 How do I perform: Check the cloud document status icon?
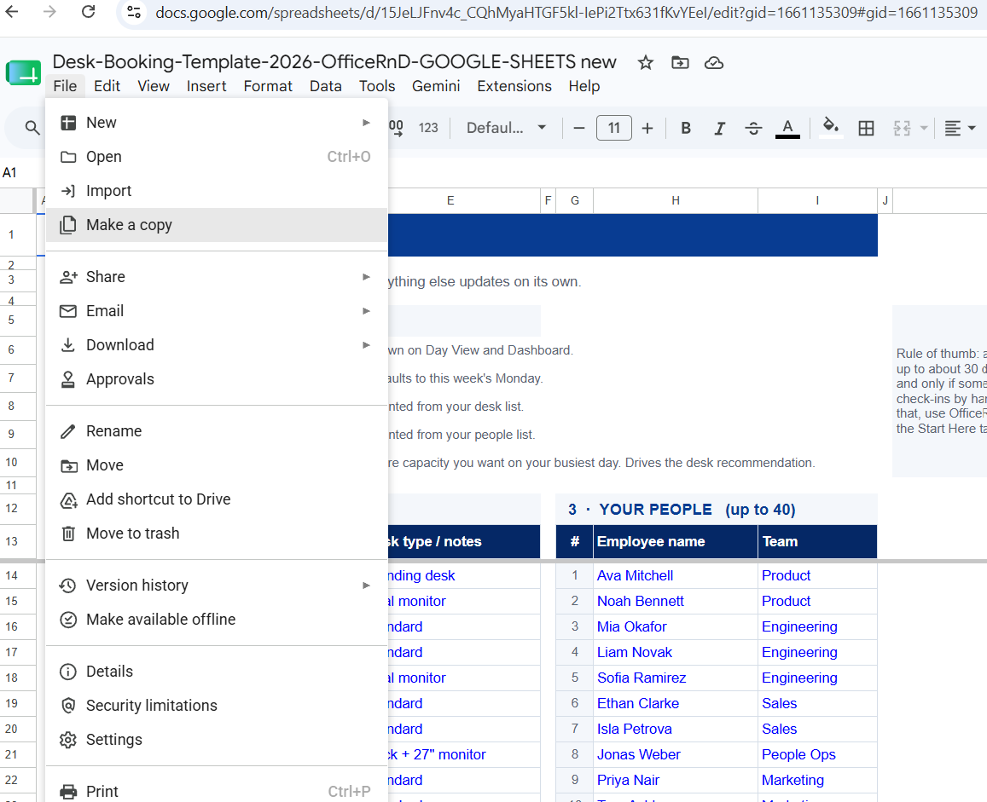[x=714, y=62]
